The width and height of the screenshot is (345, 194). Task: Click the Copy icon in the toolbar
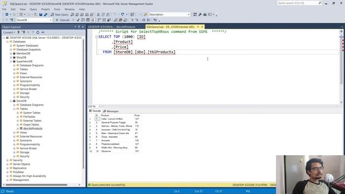[x=103, y=15]
